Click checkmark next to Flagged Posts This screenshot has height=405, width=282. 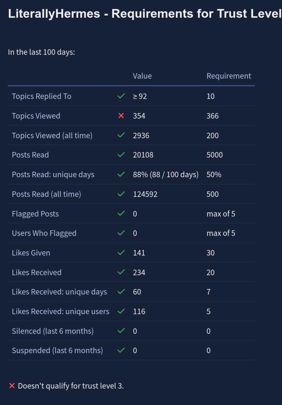[x=121, y=214]
